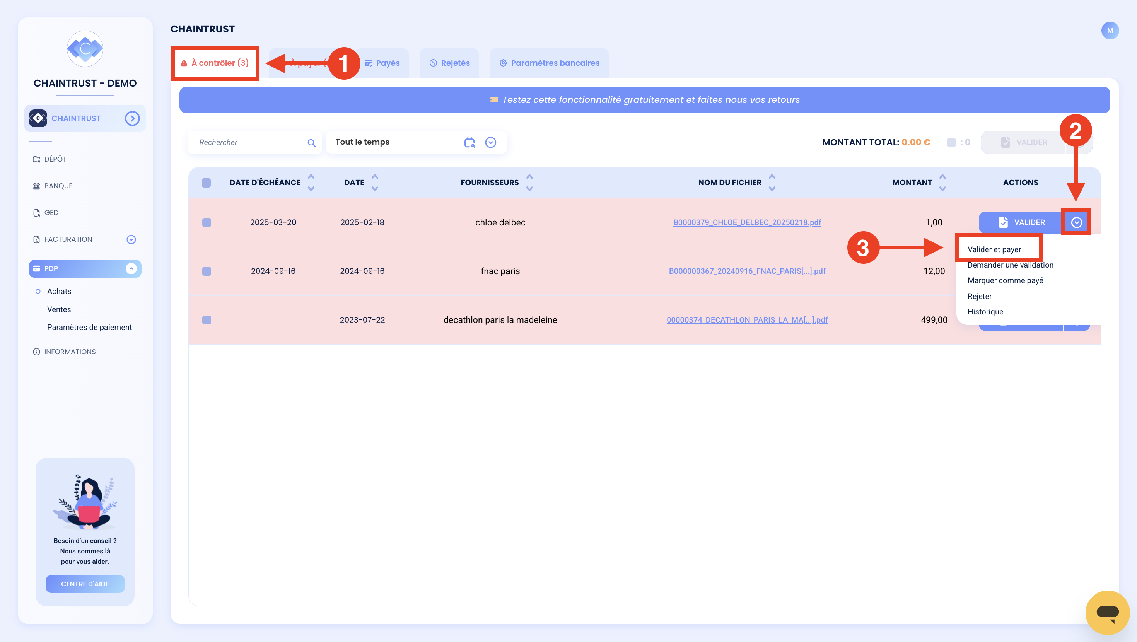
Task: Click the 12,00 amount cell
Action: coord(934,271)
